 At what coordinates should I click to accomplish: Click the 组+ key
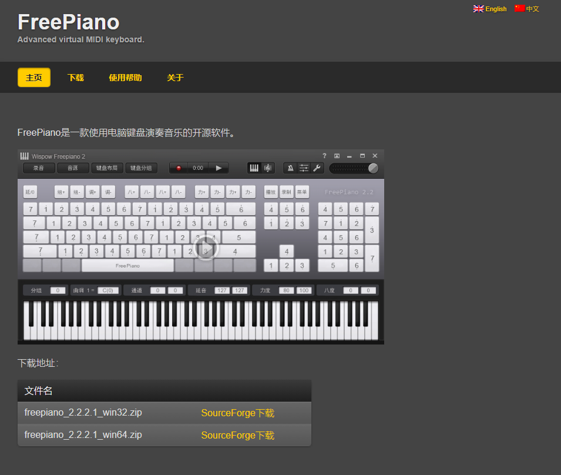pyautogui.click(x=61, y=192)
